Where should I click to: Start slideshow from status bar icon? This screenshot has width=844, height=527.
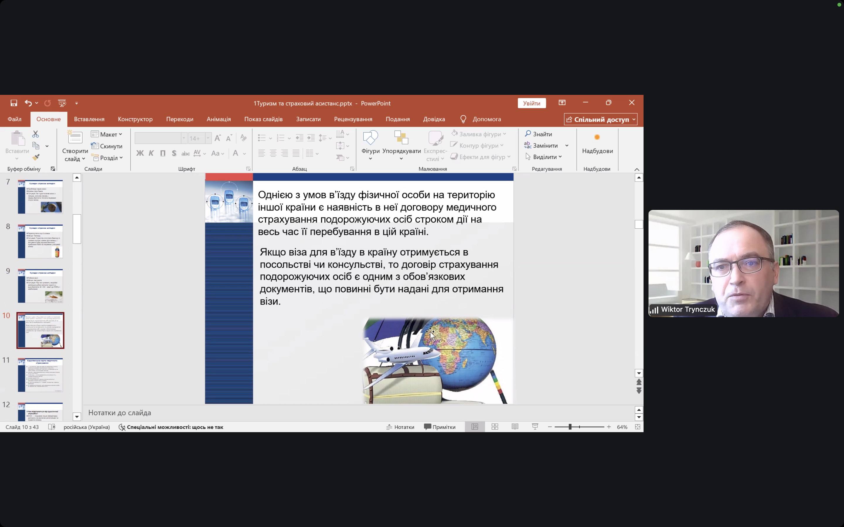[535, 427]
